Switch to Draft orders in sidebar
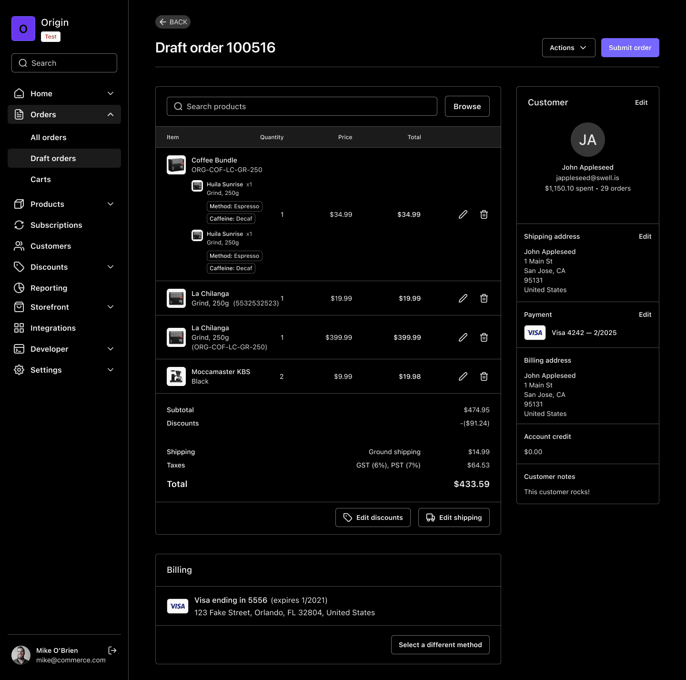 click(53, 158)
